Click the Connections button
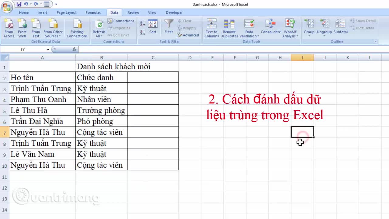The image size is (389, 219). click(x=121, y=21)
